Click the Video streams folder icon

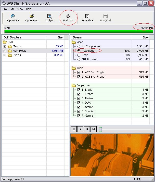(x=74, y=42)
